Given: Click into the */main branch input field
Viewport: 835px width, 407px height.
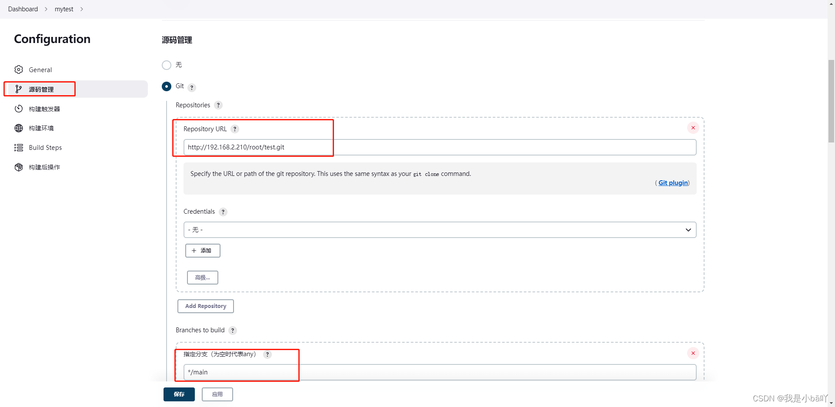Looking at the screenshot, I should tap(440, 372).
